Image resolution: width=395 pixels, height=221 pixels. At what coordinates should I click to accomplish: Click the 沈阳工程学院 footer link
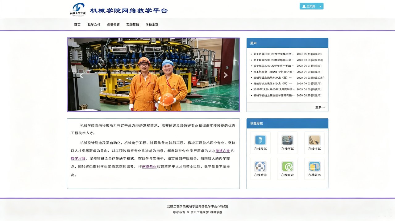199,212
